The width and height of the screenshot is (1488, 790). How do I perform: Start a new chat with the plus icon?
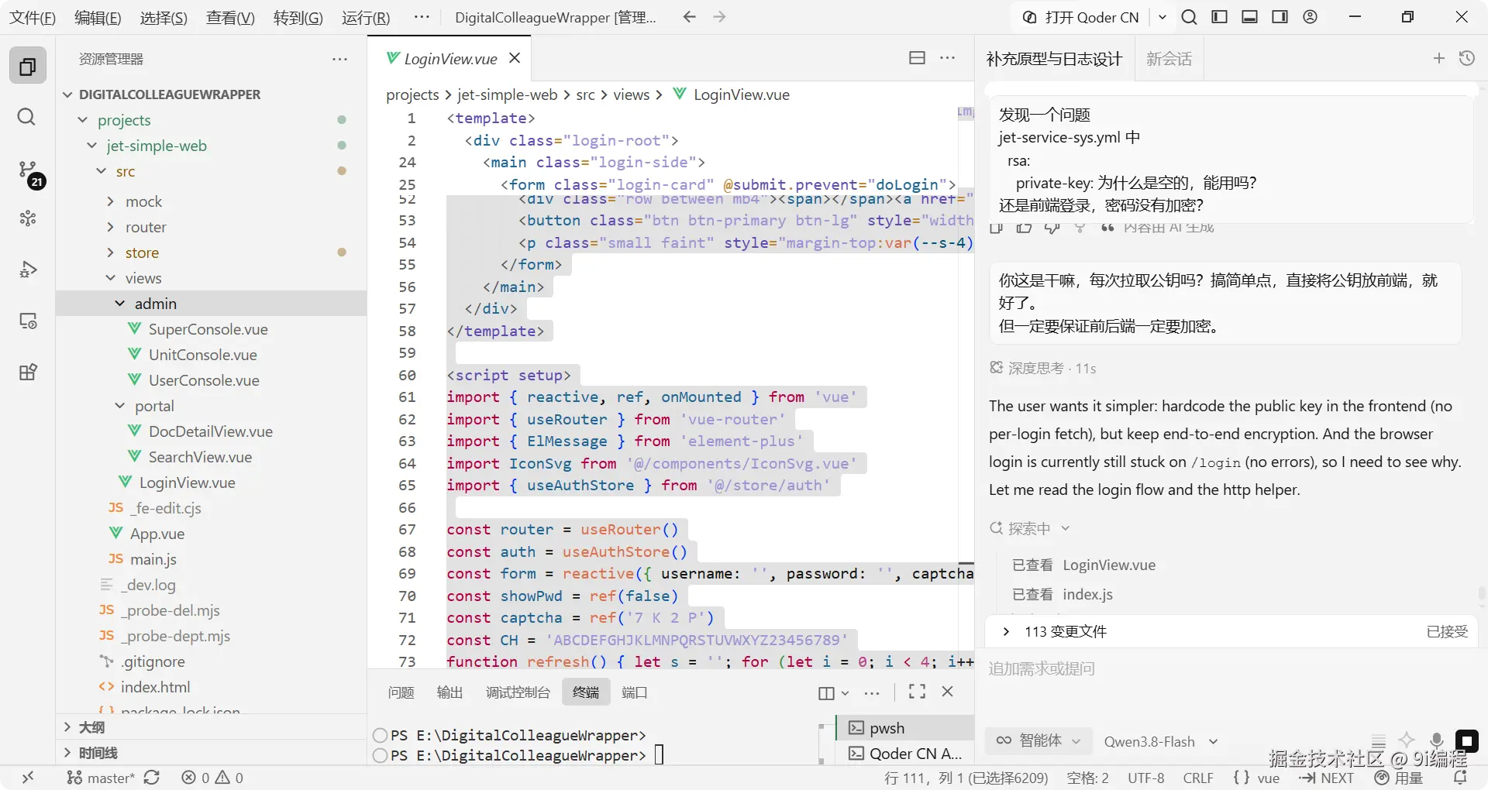point(1439,58)
